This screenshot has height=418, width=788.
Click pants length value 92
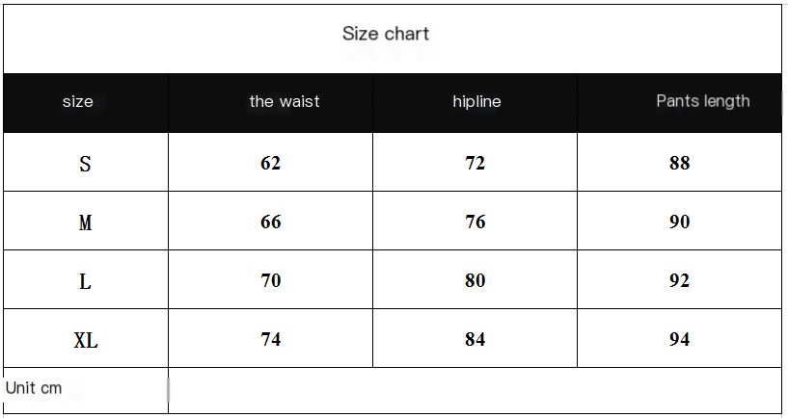680,280
